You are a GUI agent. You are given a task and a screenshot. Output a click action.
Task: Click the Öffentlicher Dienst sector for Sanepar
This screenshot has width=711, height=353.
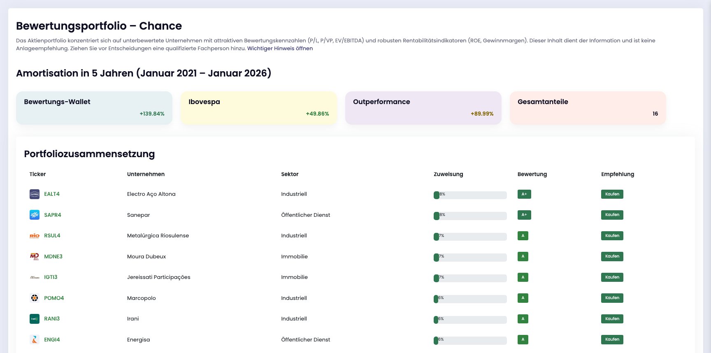[306, 215]
